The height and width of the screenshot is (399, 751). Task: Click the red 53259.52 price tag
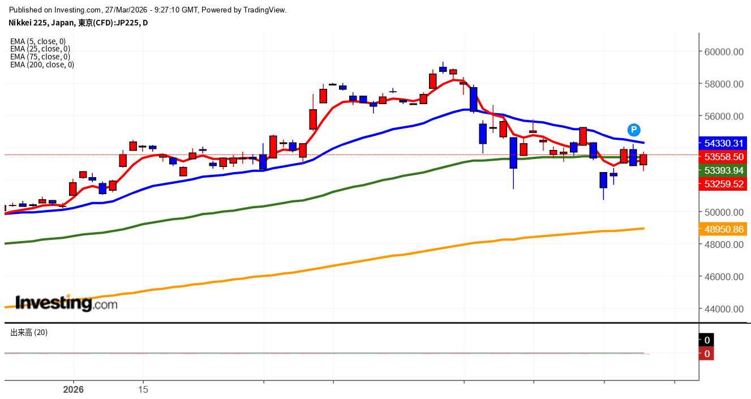(x=723, y=184)
